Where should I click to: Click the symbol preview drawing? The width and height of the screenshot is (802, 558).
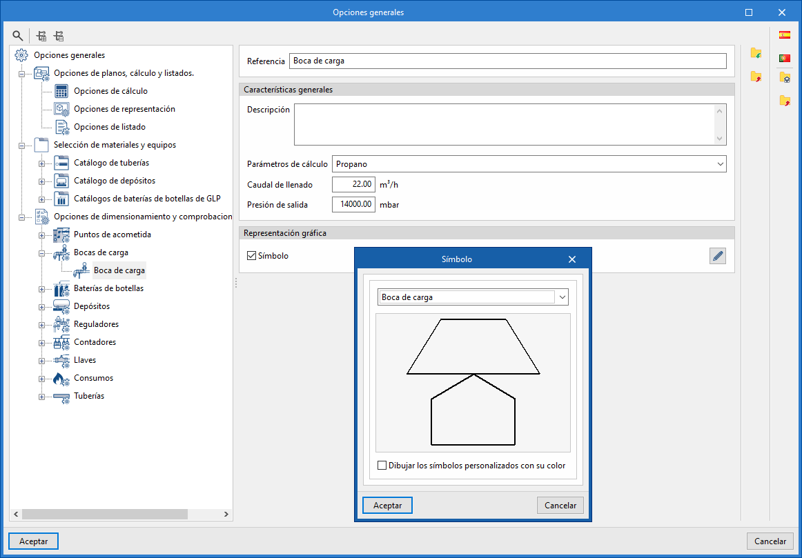(473, 383)
